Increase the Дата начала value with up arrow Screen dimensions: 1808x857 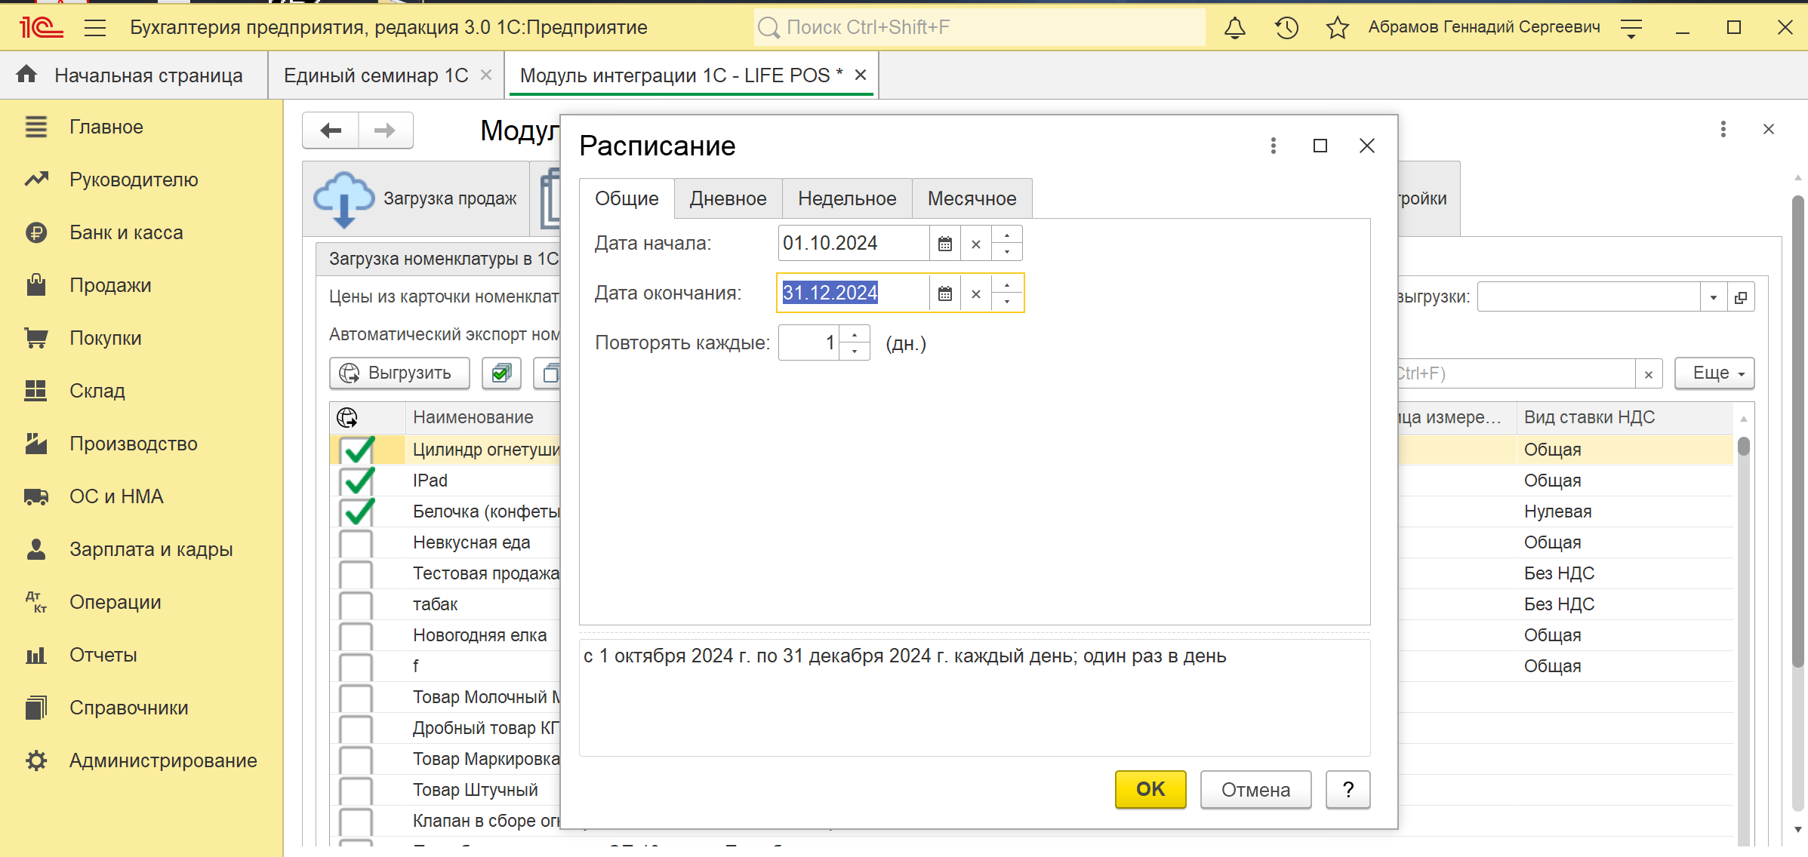click(x=1007, y=235)
